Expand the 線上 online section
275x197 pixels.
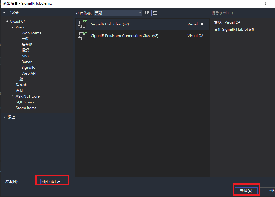point(4,117)
